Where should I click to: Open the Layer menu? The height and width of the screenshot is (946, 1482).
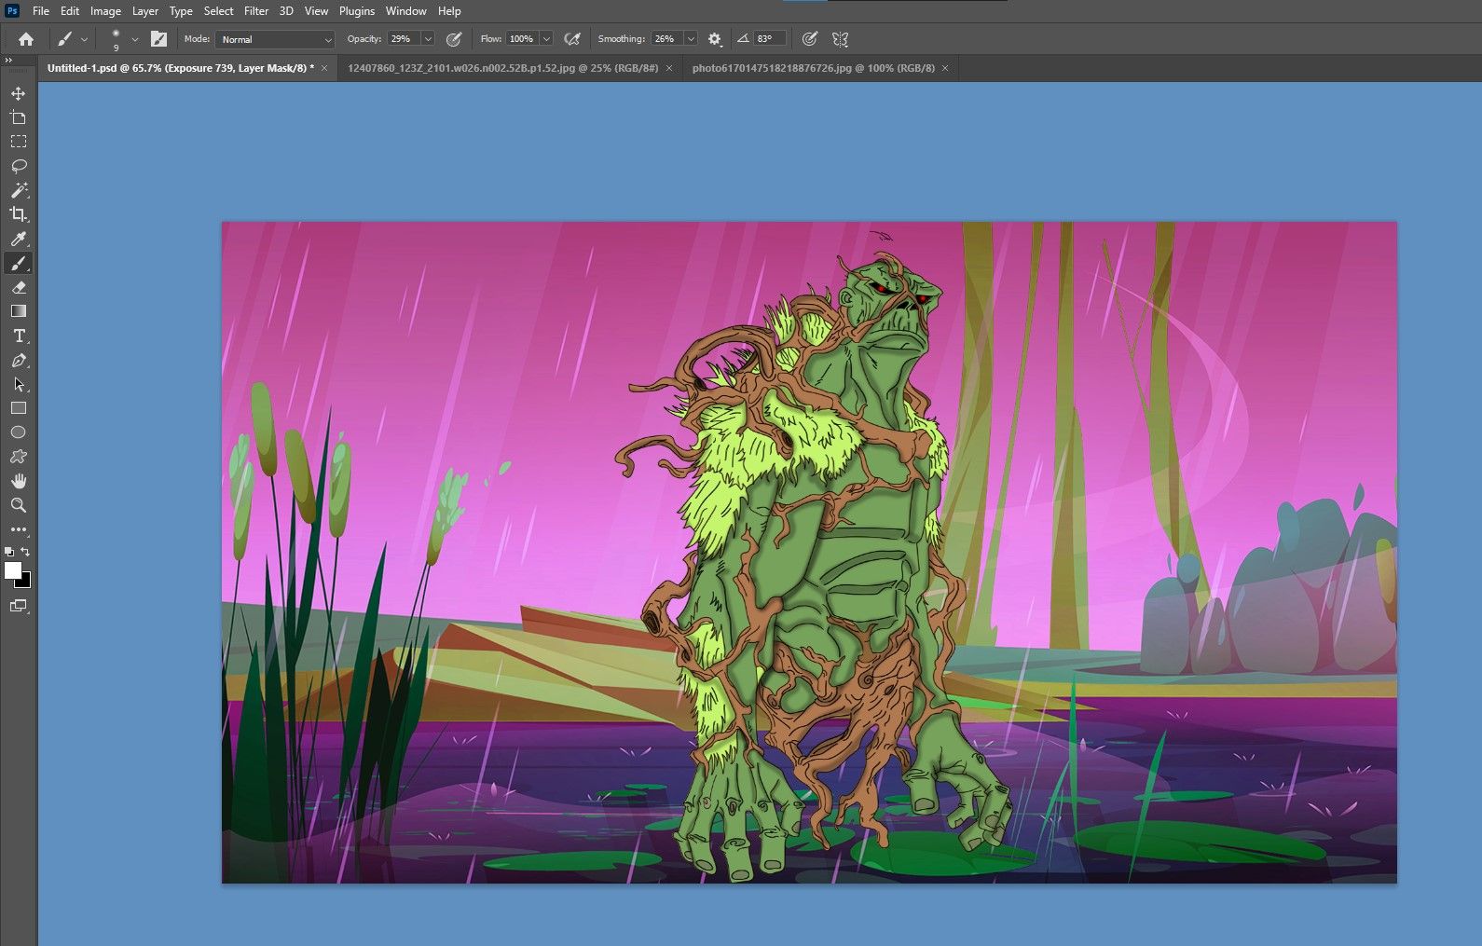(x=144, y=11)
